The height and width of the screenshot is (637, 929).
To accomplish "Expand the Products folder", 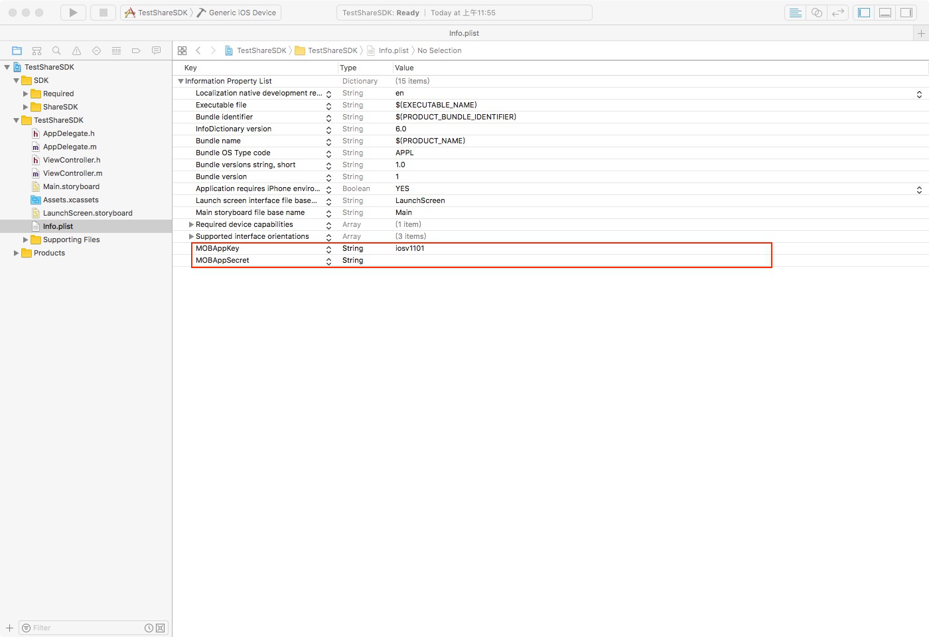I will pos(16,253).
